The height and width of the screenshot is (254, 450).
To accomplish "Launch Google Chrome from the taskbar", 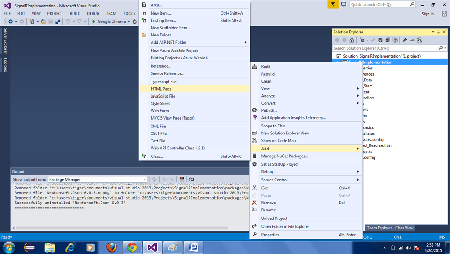I will pyautogui.click(x=132, y=247).
